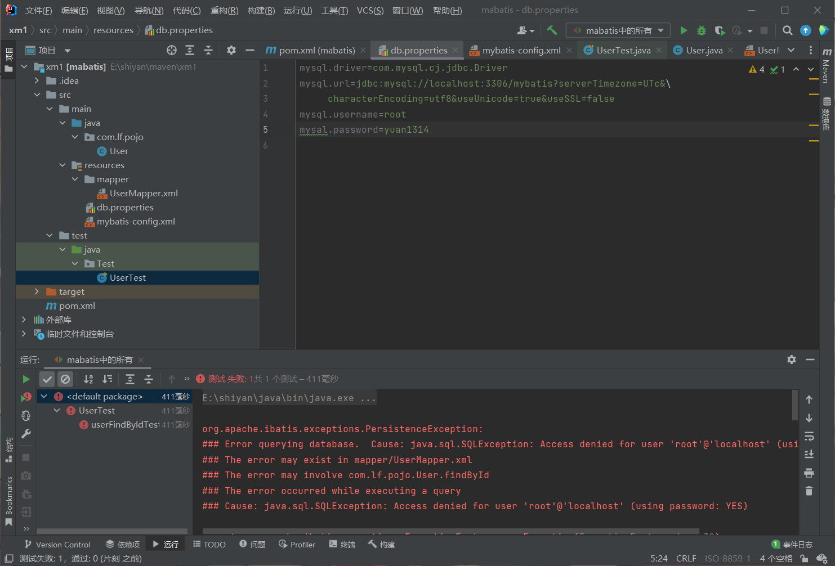Switch to mybatis-config.xml tab
The height and width of the screenshot is (566, 835).
point(521,50)
